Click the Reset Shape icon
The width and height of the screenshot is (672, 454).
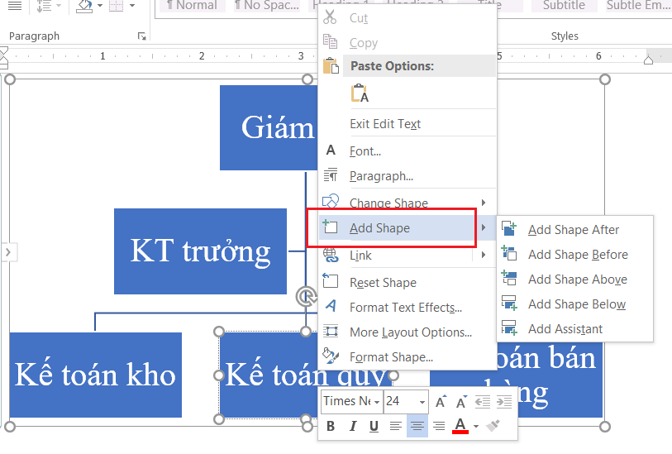(331, 281)
